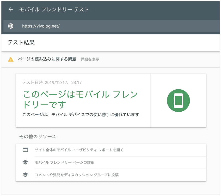221x196 pixels.
Task: Click graduation cap icon beside モバイル フレンドリー ページの詳細
Action: point(25,162)
